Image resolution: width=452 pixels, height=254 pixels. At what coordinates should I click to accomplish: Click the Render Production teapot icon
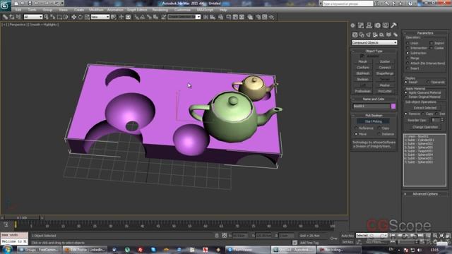(x=271, y=17)
